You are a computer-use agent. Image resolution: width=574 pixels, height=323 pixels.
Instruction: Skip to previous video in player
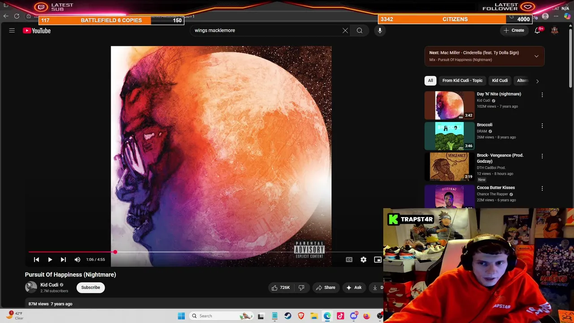click(x=36, y=259)
